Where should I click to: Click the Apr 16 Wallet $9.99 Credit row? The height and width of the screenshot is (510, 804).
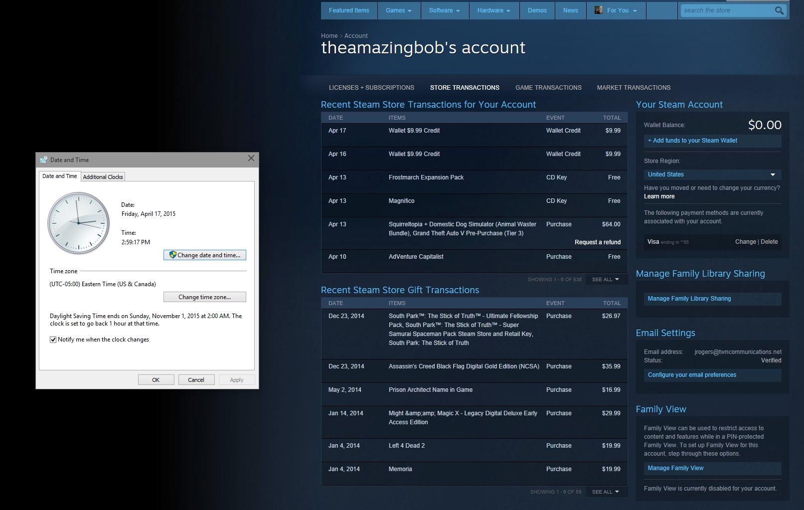pyautogui.click(x=474, y=158)
